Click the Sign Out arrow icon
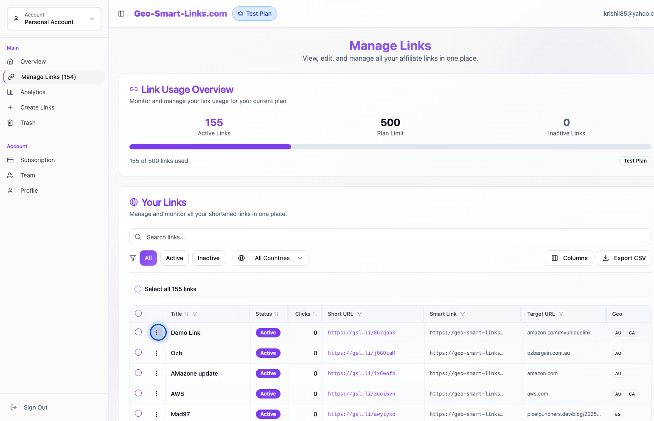The height and width of the screenshot is (421, 654). point(14,407)
